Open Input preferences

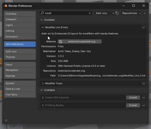pyautogui.click(x=20, y=65)
